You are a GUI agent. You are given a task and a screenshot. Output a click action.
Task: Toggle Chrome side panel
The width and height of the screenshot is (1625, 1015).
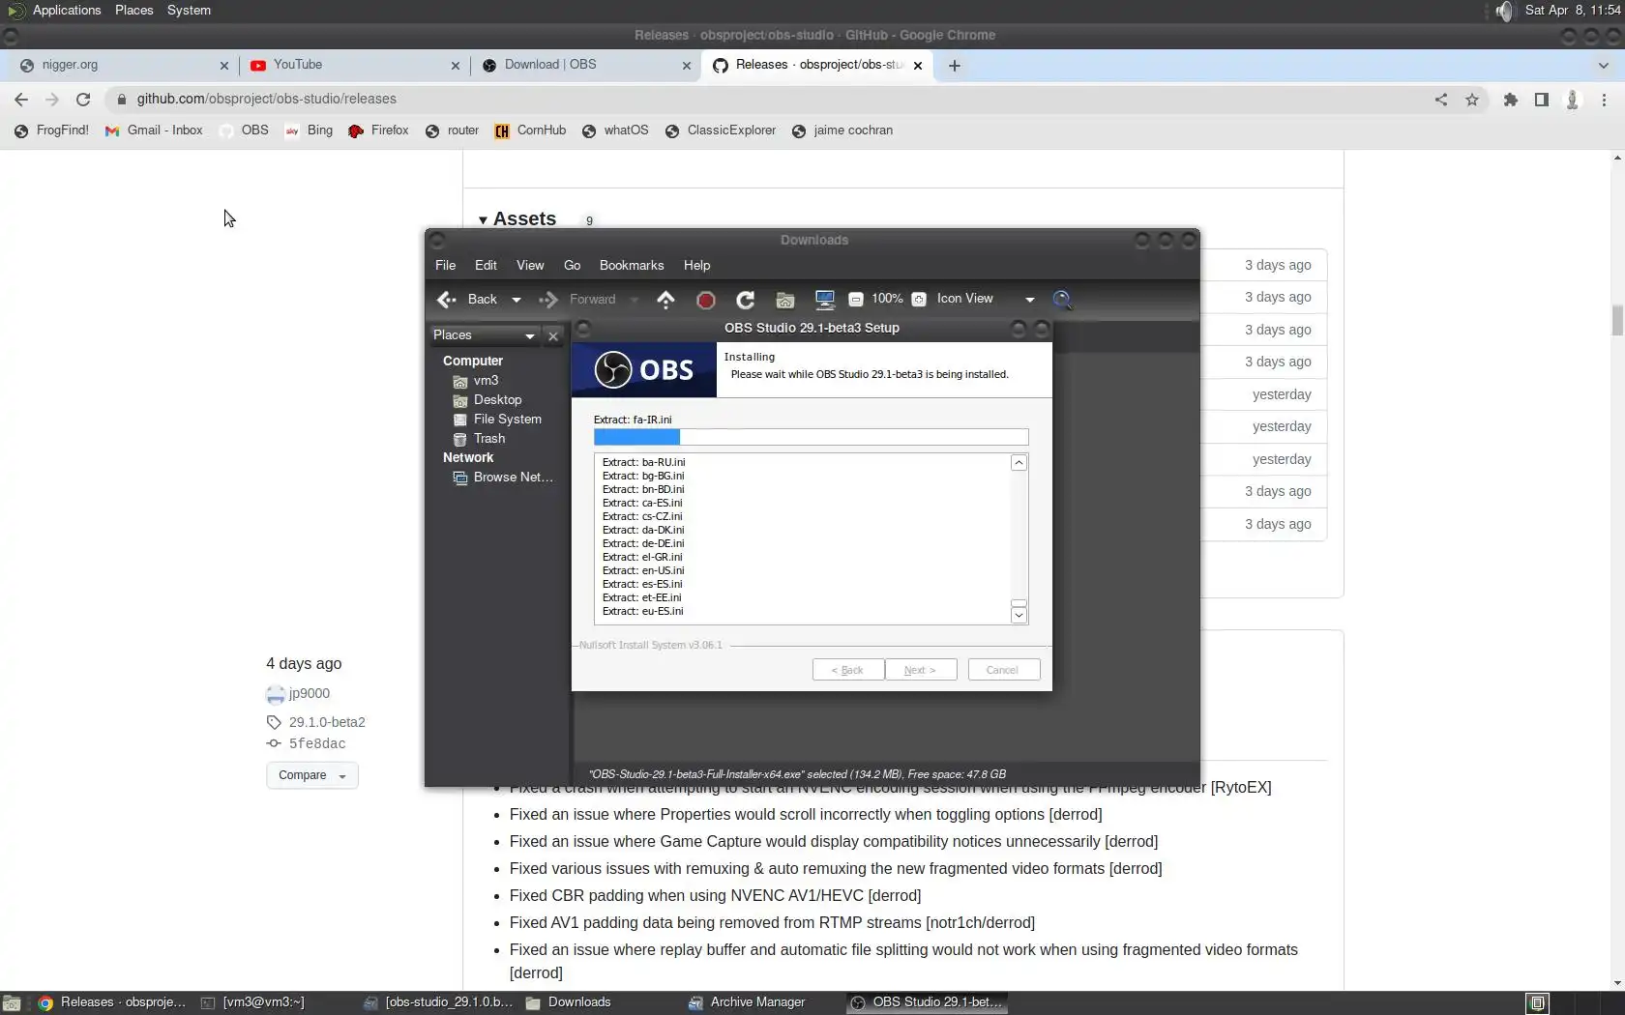coord(1542,99)
